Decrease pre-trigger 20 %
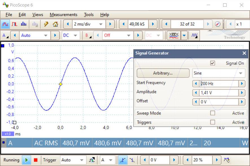Screen dimensions: 250x166 pos(187,160)
